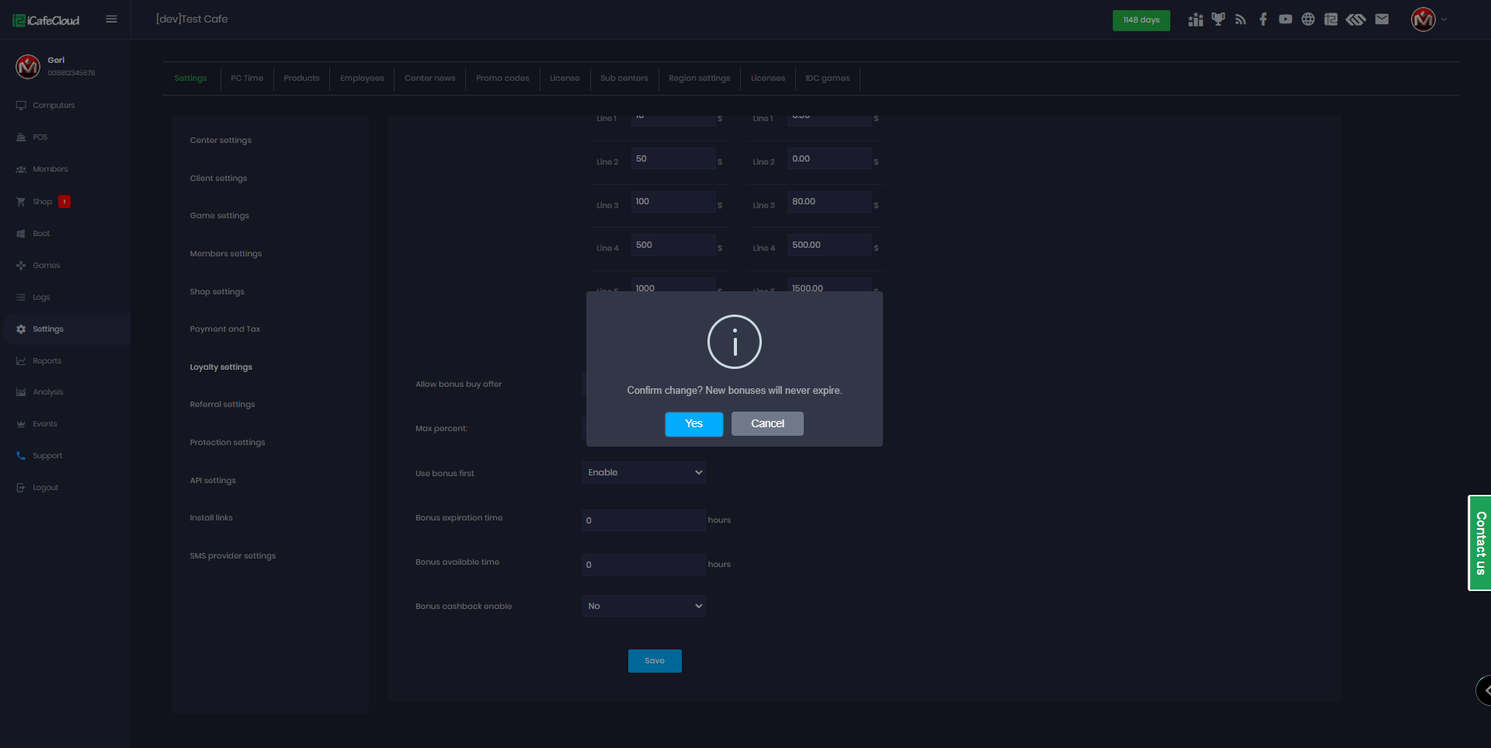Confirm the change by clicking Yes
1491x748 pixels.
tap(693, 423)
